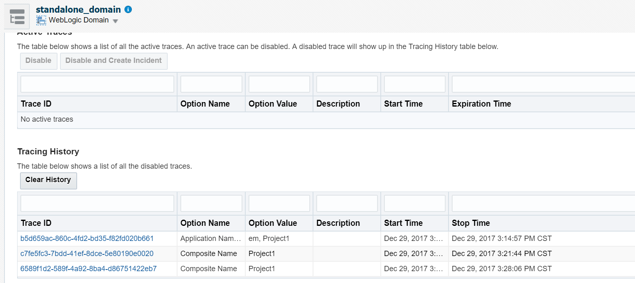Click the Expiration Time column header

(x=481, y=104)
